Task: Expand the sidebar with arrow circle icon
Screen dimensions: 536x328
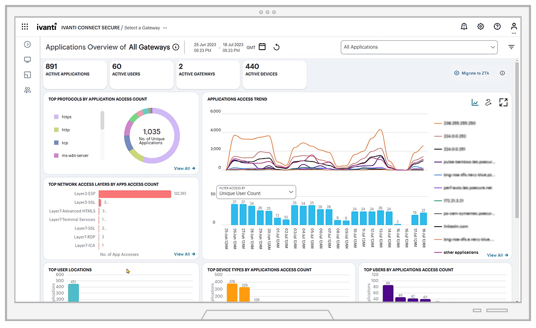Action: pos(27,45)
